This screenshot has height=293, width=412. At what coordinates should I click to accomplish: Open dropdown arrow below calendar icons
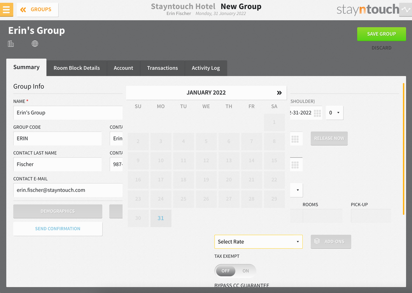[297, 190]
